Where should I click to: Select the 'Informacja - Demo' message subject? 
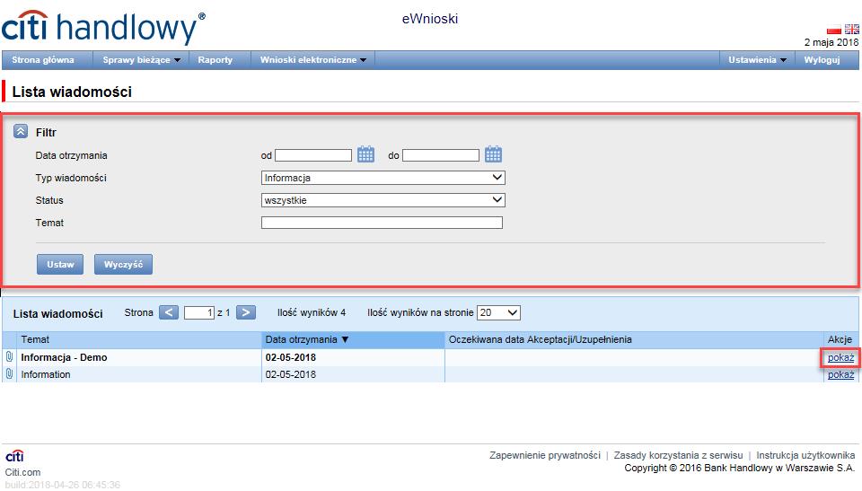pyautogui.click(x=64, y=357)
